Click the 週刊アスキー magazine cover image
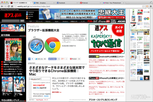This screenshot has width=153, height=102. (13, 49)
